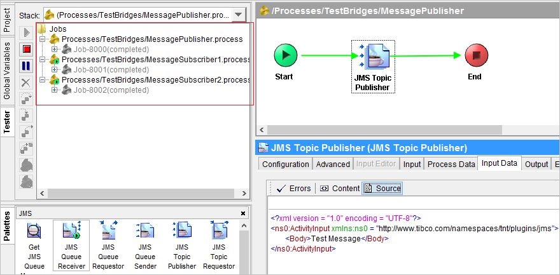Click the blue Pause Testing icon

click(x=27, y=66)
